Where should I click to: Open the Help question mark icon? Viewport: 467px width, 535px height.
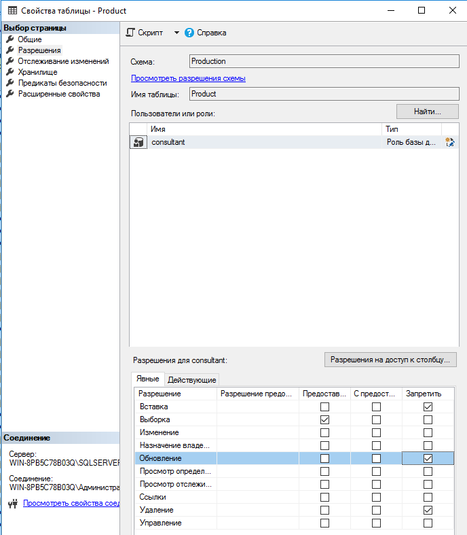[189, 33]
